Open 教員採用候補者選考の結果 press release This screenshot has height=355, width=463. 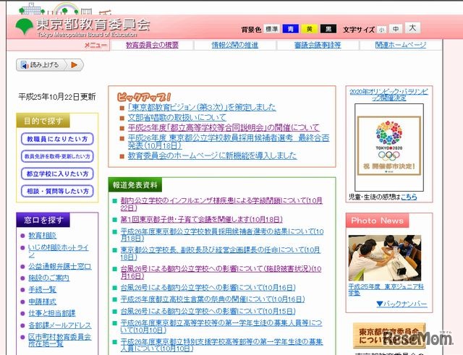(x=222, y=235)
